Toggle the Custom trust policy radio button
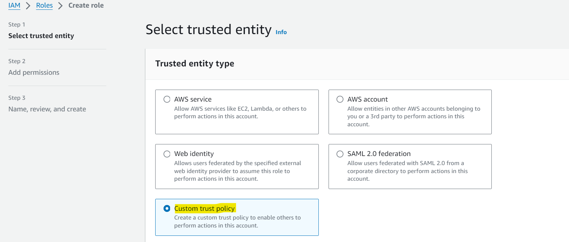 point(167,208)
